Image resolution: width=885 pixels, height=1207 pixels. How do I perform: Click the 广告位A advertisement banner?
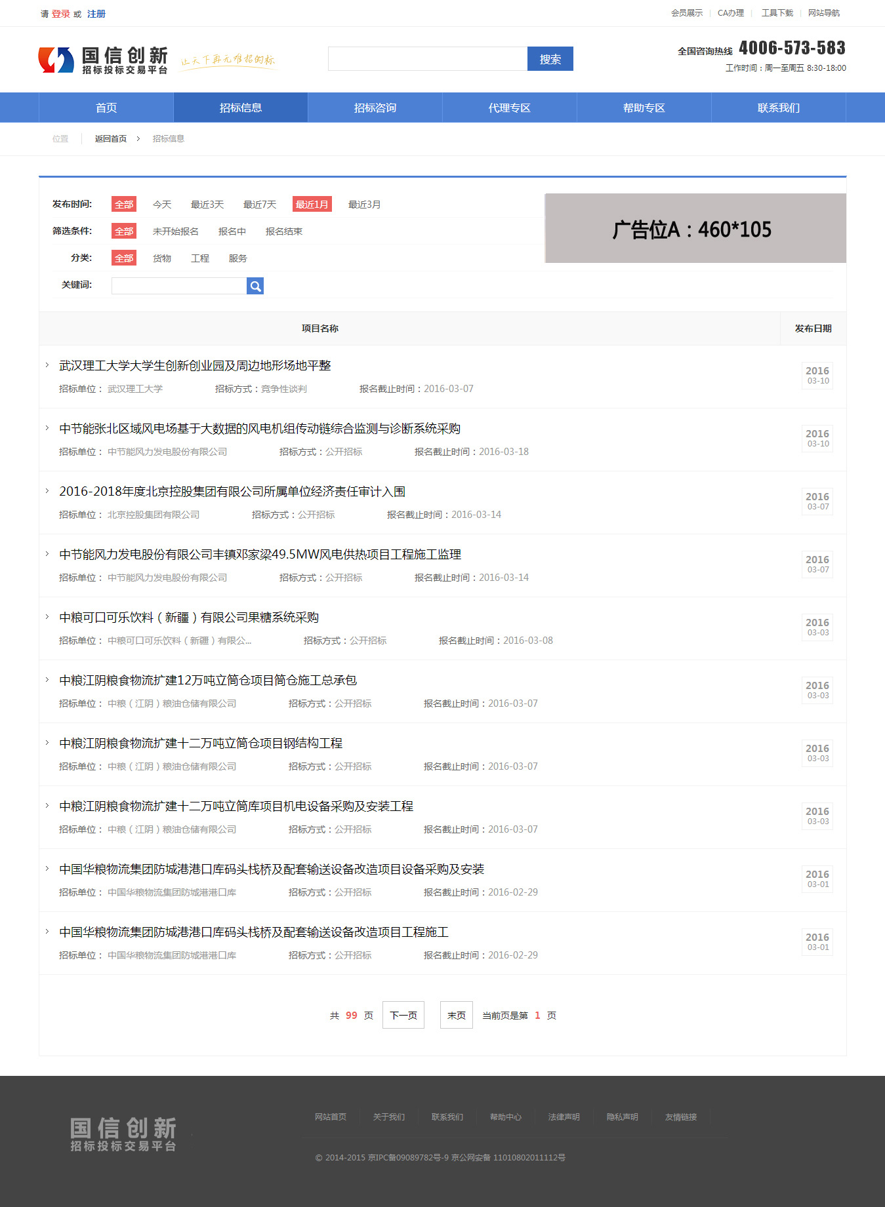click(695, 229)
